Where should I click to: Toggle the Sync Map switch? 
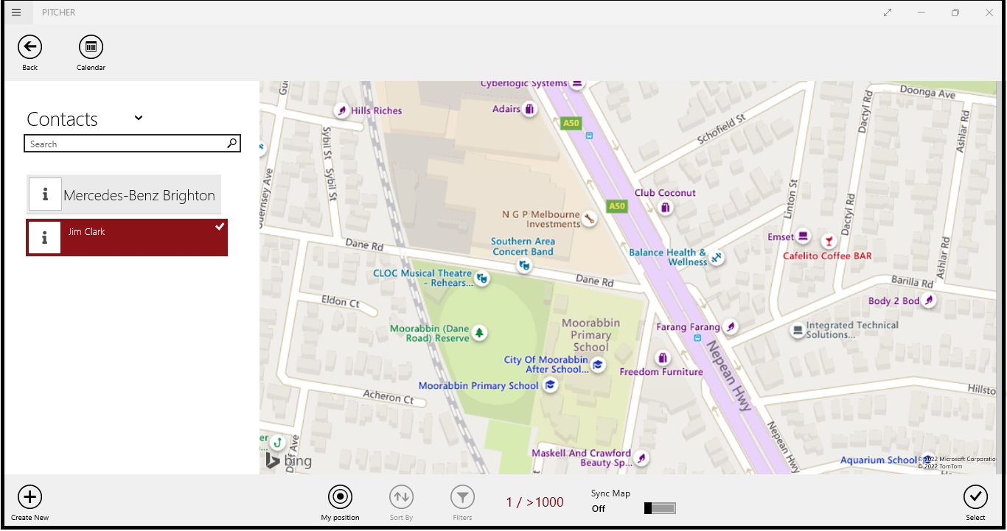pyautogui.click(x=659, y=508)
